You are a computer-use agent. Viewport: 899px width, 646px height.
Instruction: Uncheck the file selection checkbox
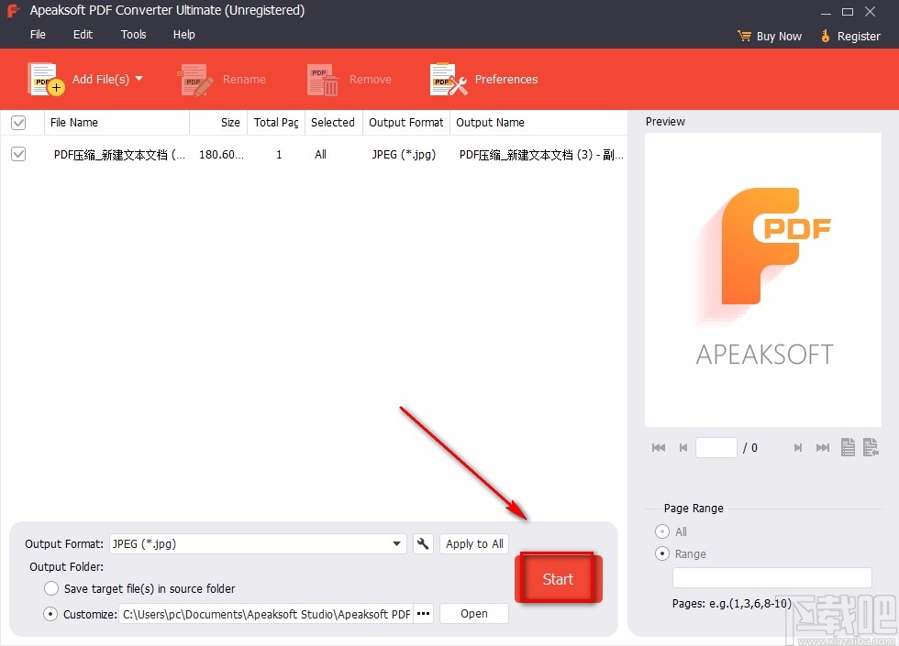pyautogui.click(x=18, y=154)
